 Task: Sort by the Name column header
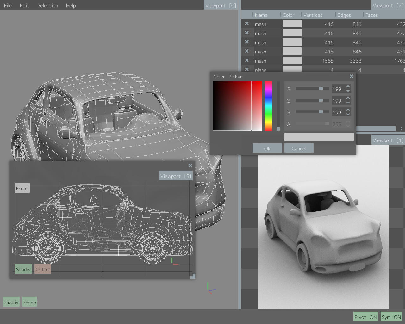[x=266, y=15]
